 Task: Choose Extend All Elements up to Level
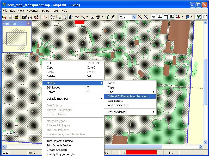tap(129, 96)
